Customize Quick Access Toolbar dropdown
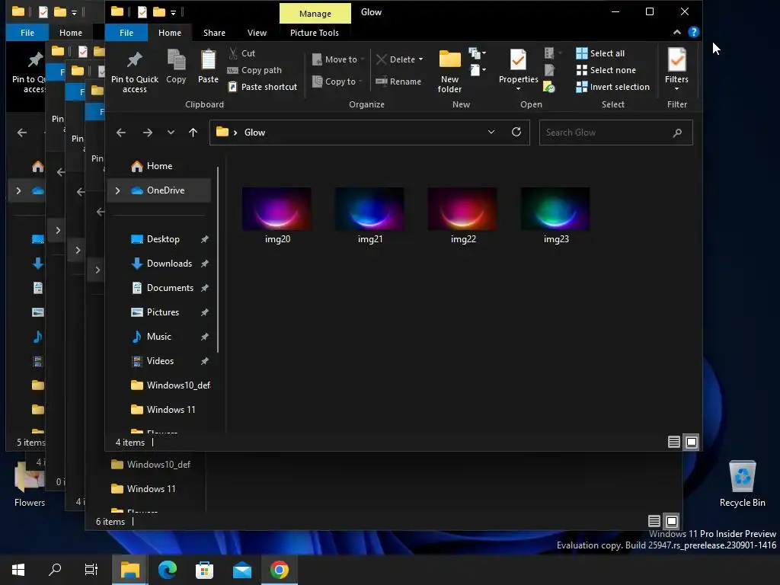780x585 pixels. click(x=173, y=12)
